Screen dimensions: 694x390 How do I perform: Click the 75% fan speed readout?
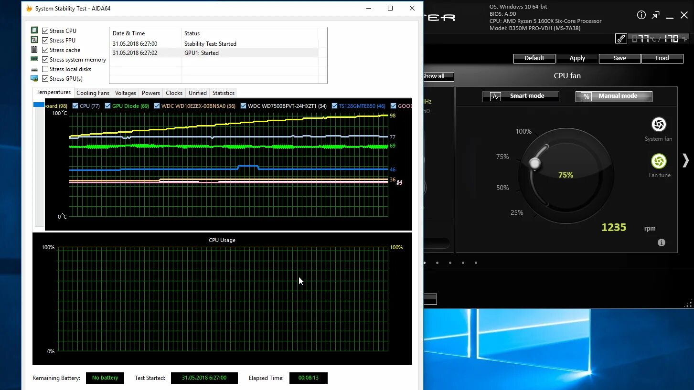coord(566,175)
